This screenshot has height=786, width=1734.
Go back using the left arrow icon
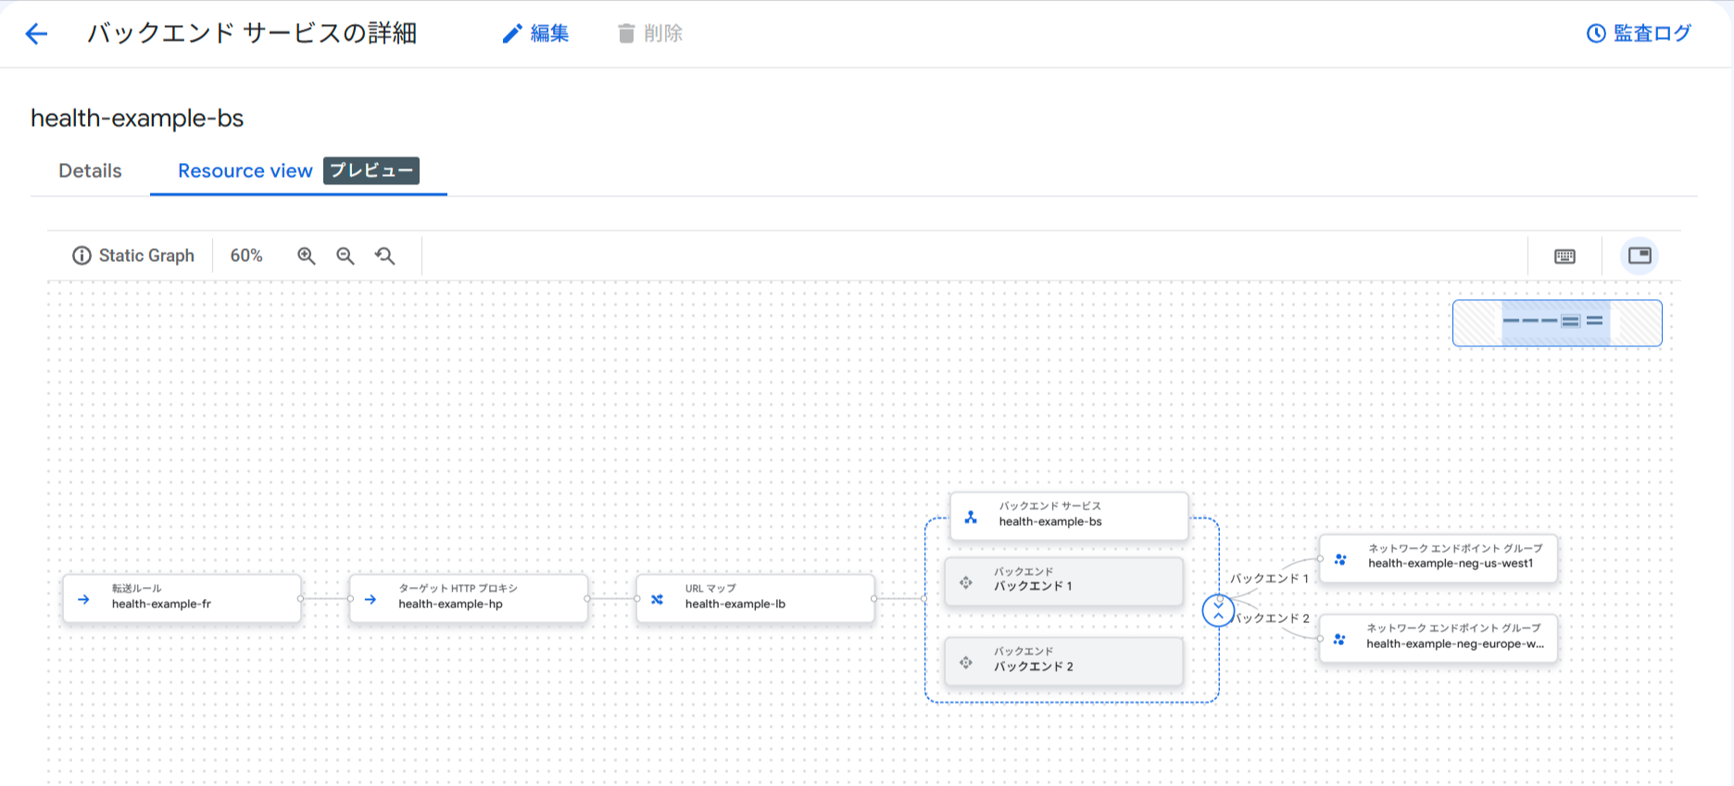(36, 34)
